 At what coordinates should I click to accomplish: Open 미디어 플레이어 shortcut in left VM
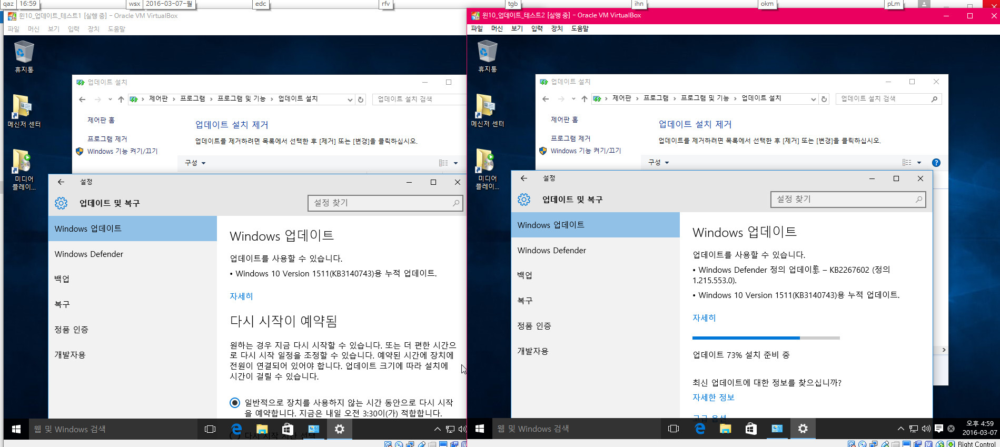click(24, 170)
